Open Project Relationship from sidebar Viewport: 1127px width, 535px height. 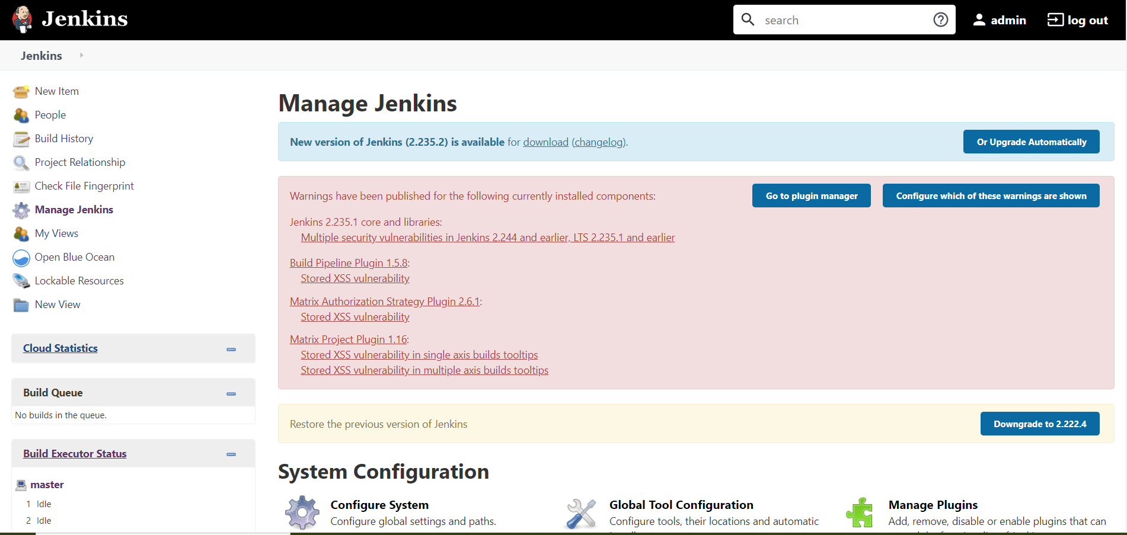[80, 162]
